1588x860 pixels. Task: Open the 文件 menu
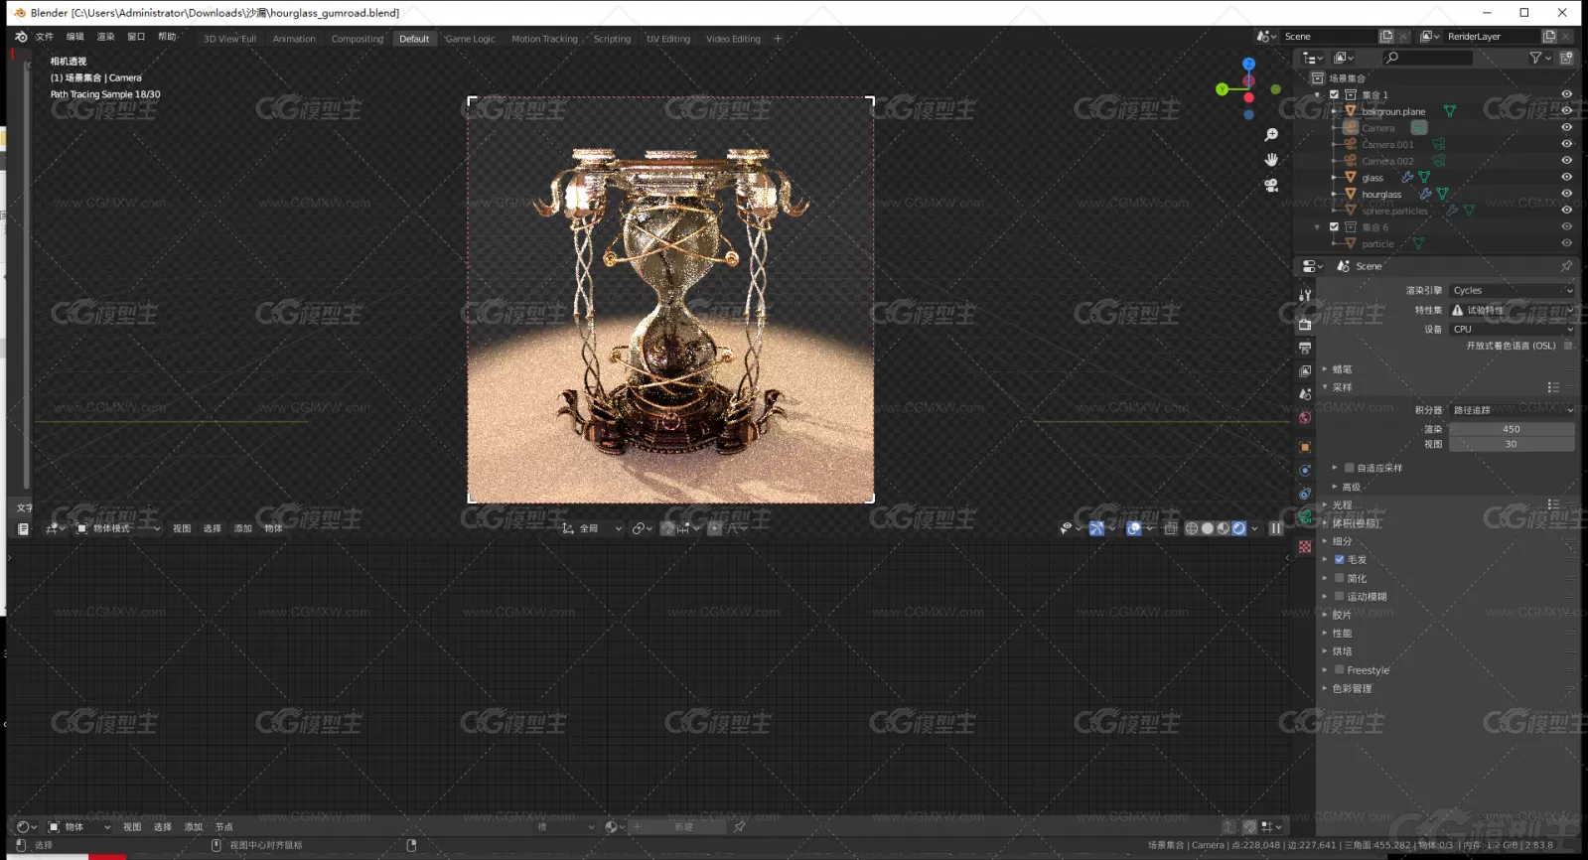pos(45,37)
